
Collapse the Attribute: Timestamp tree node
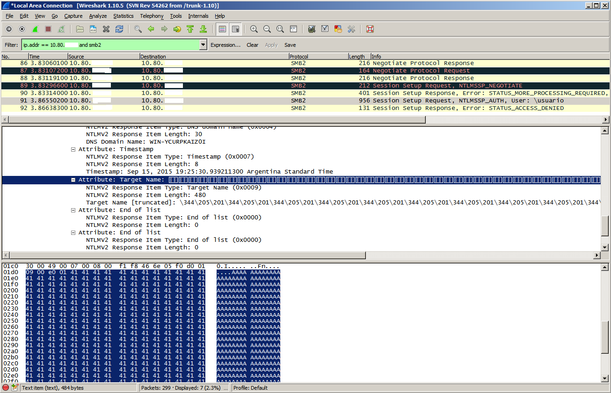coord(73,149)
